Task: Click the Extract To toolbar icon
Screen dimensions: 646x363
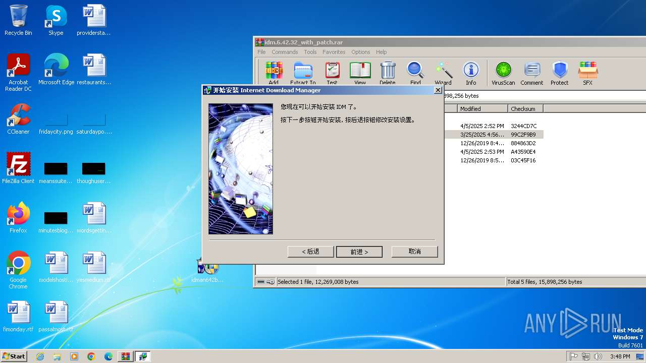Action: (x=303, y=73)
